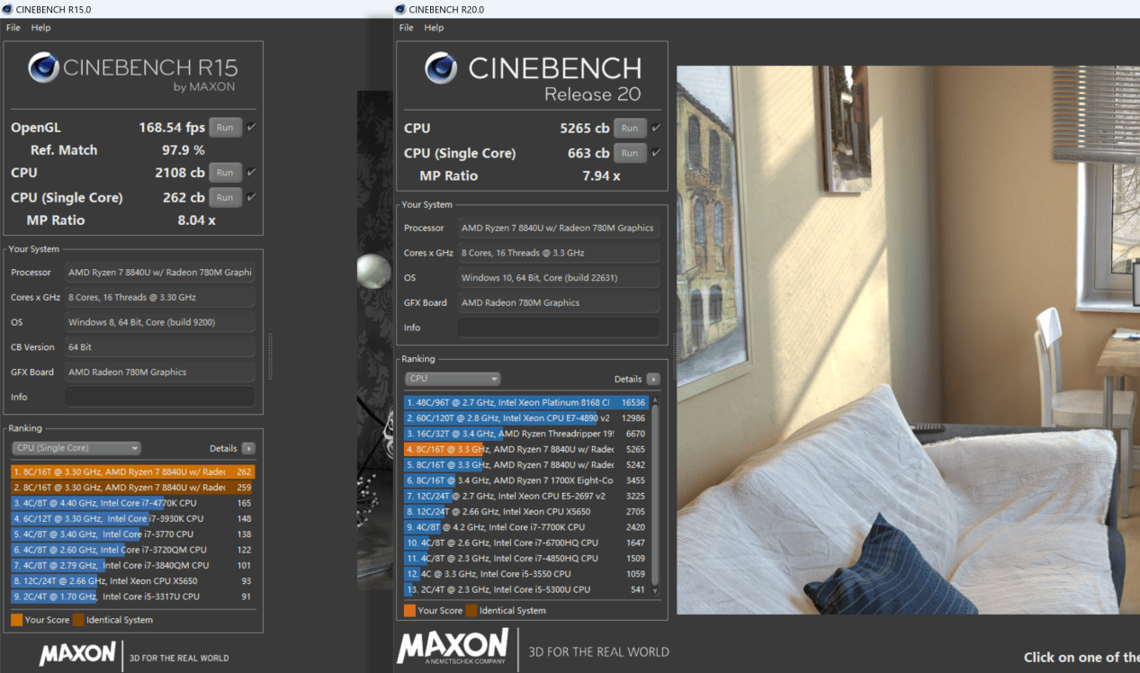Select R15 ranking row scoring 259

tap(133, 488)
